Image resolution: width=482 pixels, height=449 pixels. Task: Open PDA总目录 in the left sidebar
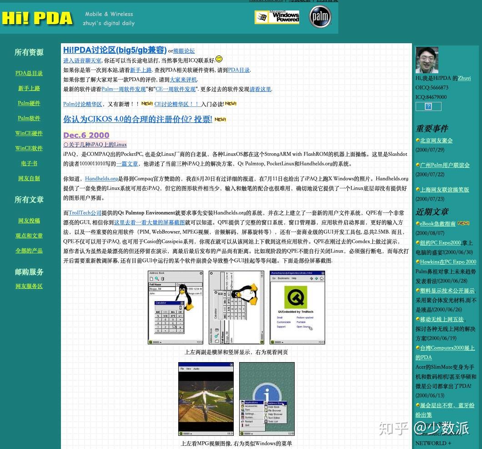pos(29,73)
